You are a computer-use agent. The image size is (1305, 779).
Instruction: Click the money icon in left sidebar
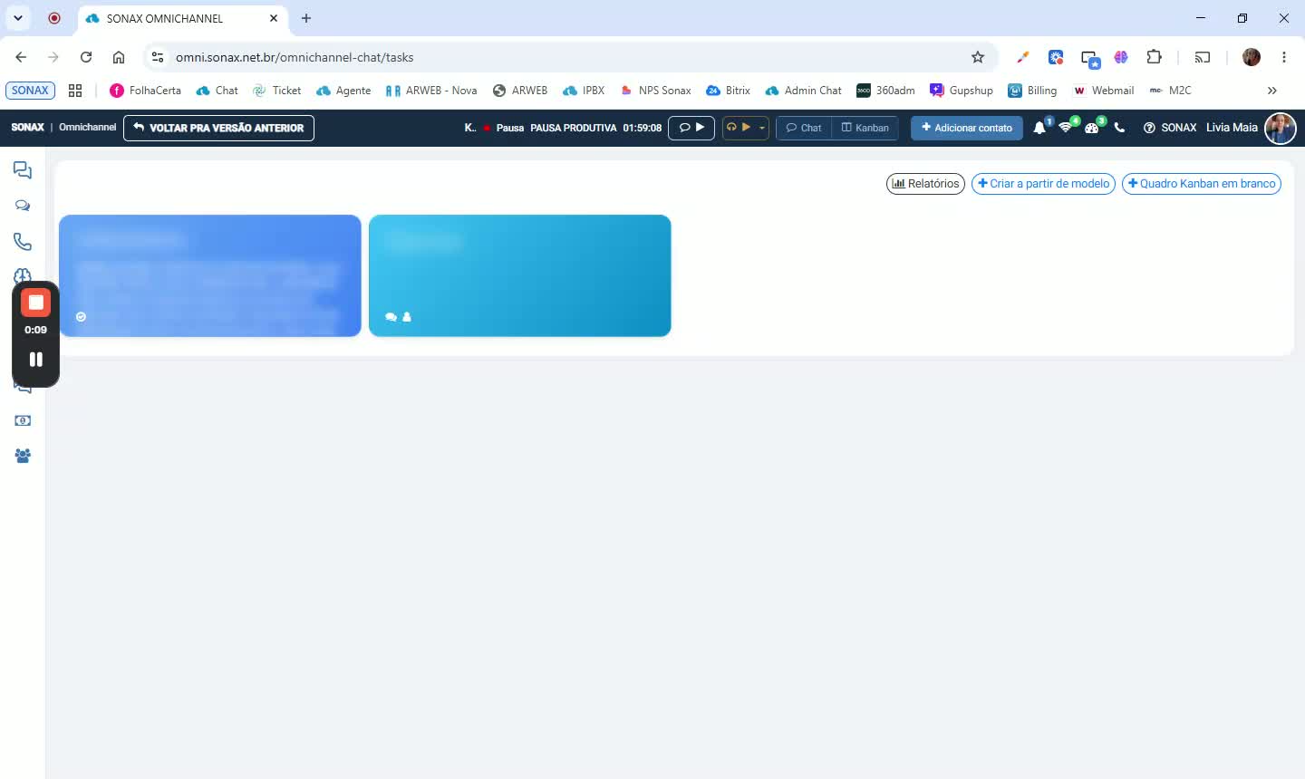(23, 420)
